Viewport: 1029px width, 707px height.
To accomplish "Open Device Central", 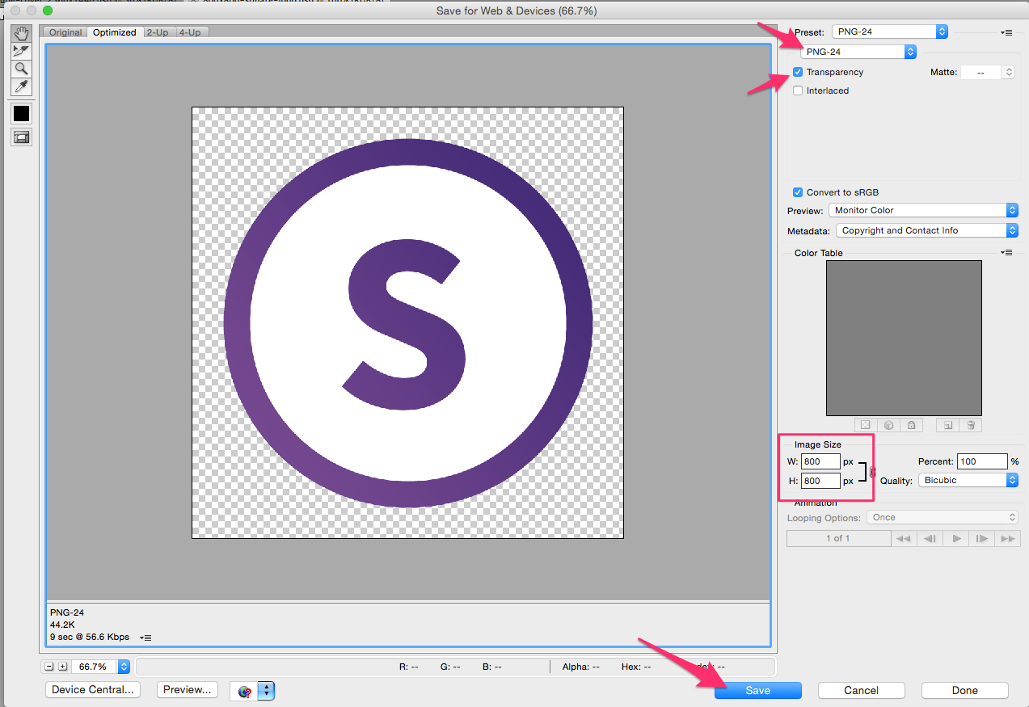I will tap(92, 690).
